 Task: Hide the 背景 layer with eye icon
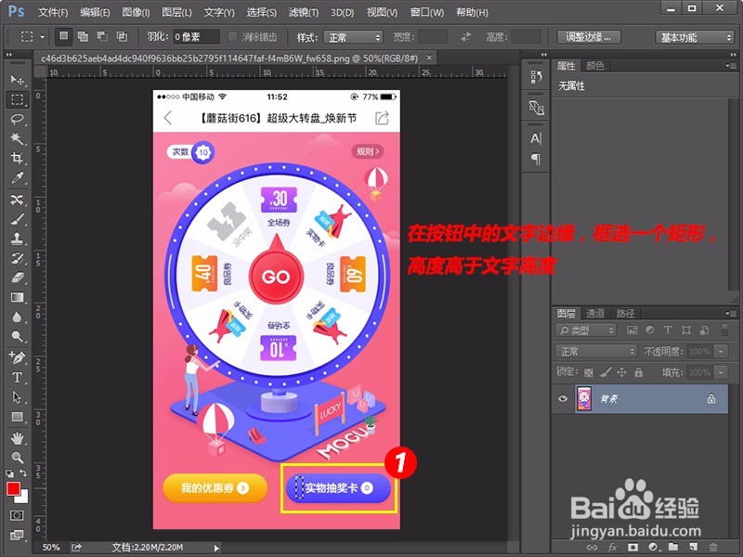[x=563, y=398]
